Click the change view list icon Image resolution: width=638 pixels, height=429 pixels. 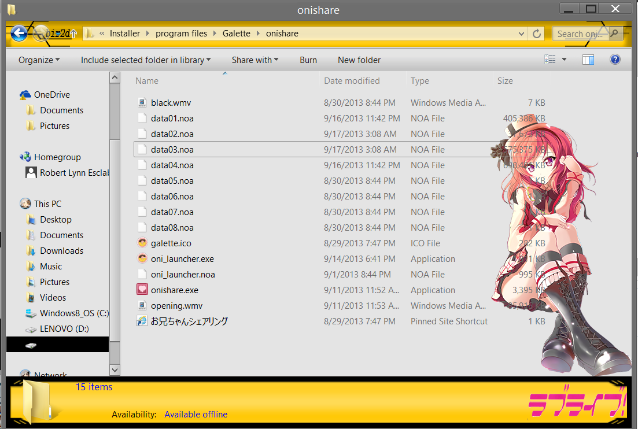coord(550,60)
